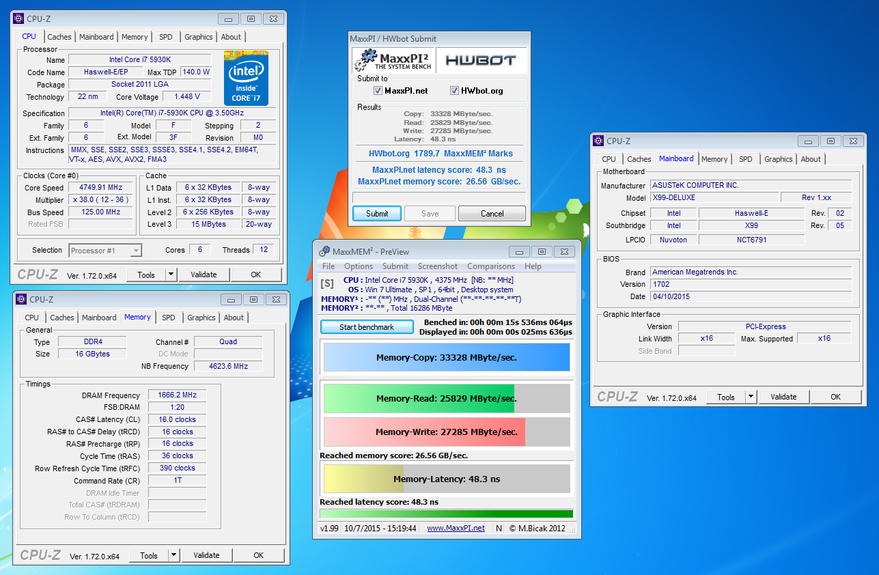The image size is (879, 575).
Task: Switch to Caches tab in top-left CPU-Z window
Action: pos(59,37)
